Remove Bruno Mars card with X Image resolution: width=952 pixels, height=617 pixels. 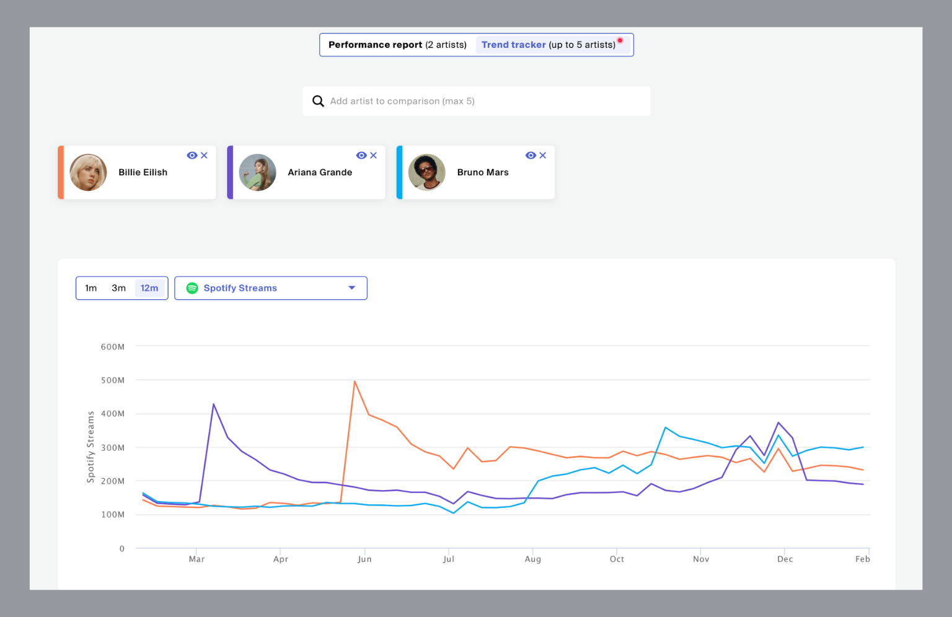tap(543, 155)
